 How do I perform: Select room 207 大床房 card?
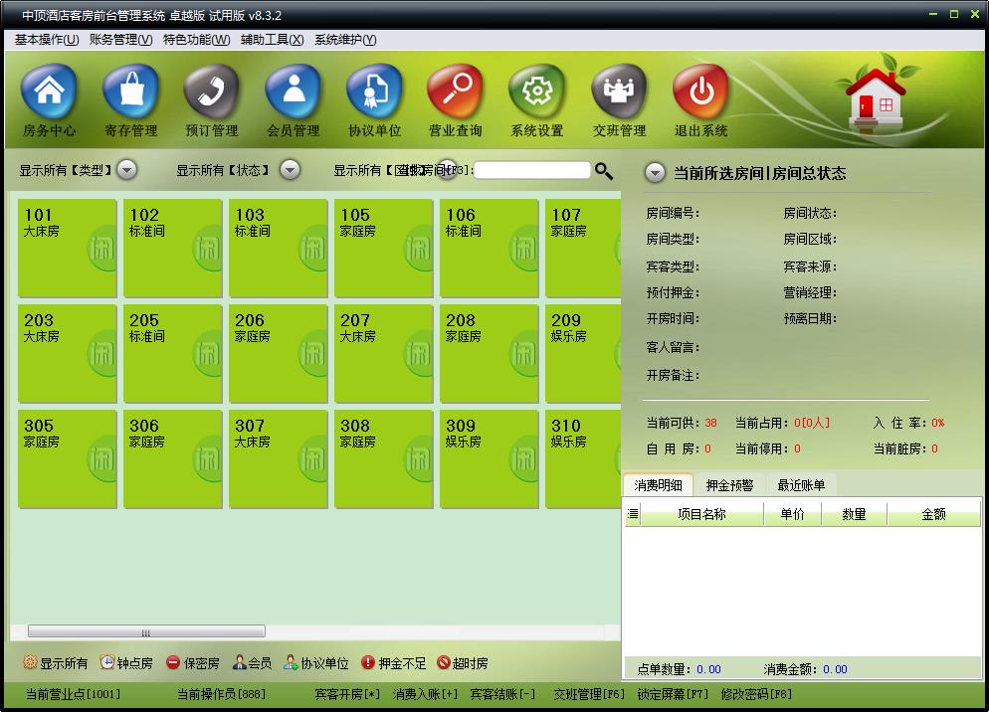[x=383, y=353]
